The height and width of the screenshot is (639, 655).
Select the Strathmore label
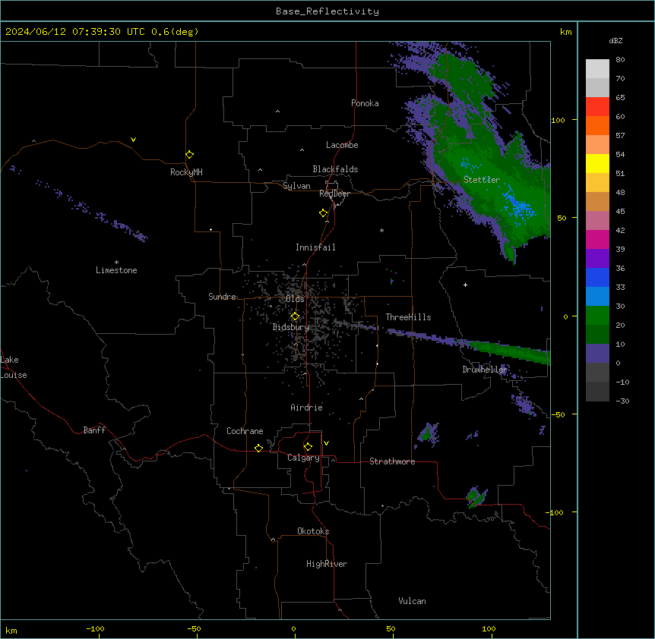pyautogui.click(x=392, y=461)
